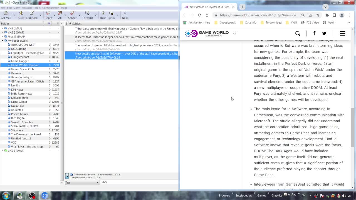
Task: Collapse the My Feeds (RSSyl) folder tree
Action: point(2,41)
